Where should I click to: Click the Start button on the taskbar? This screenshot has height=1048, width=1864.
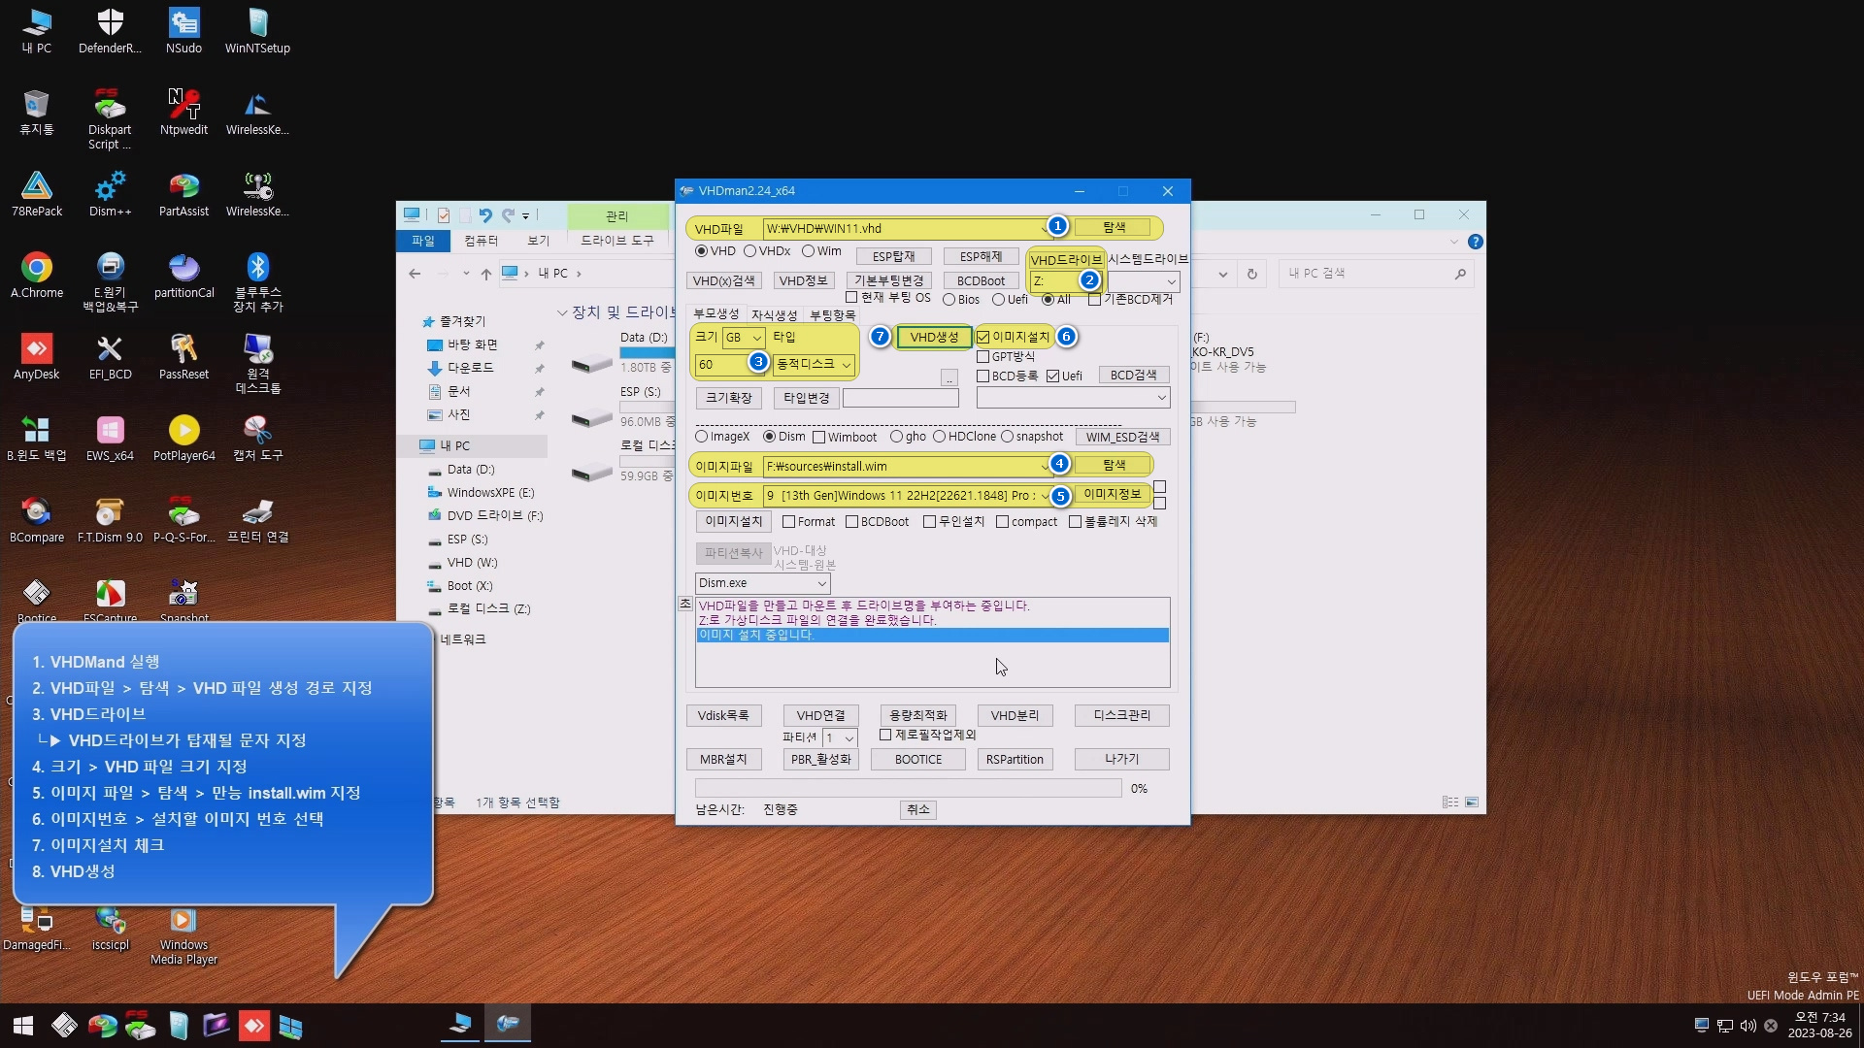23,1025
